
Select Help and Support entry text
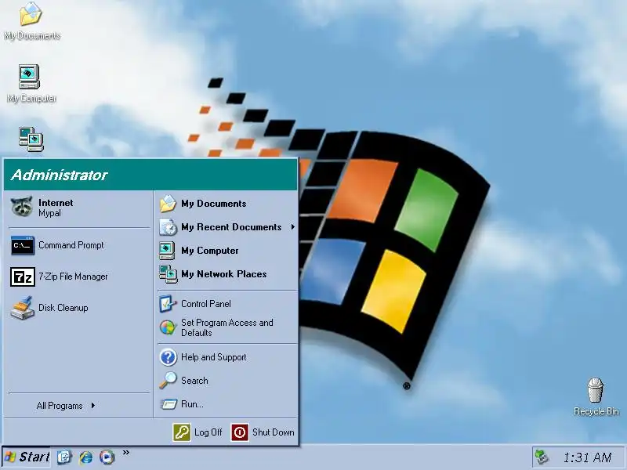coord(213,357)
